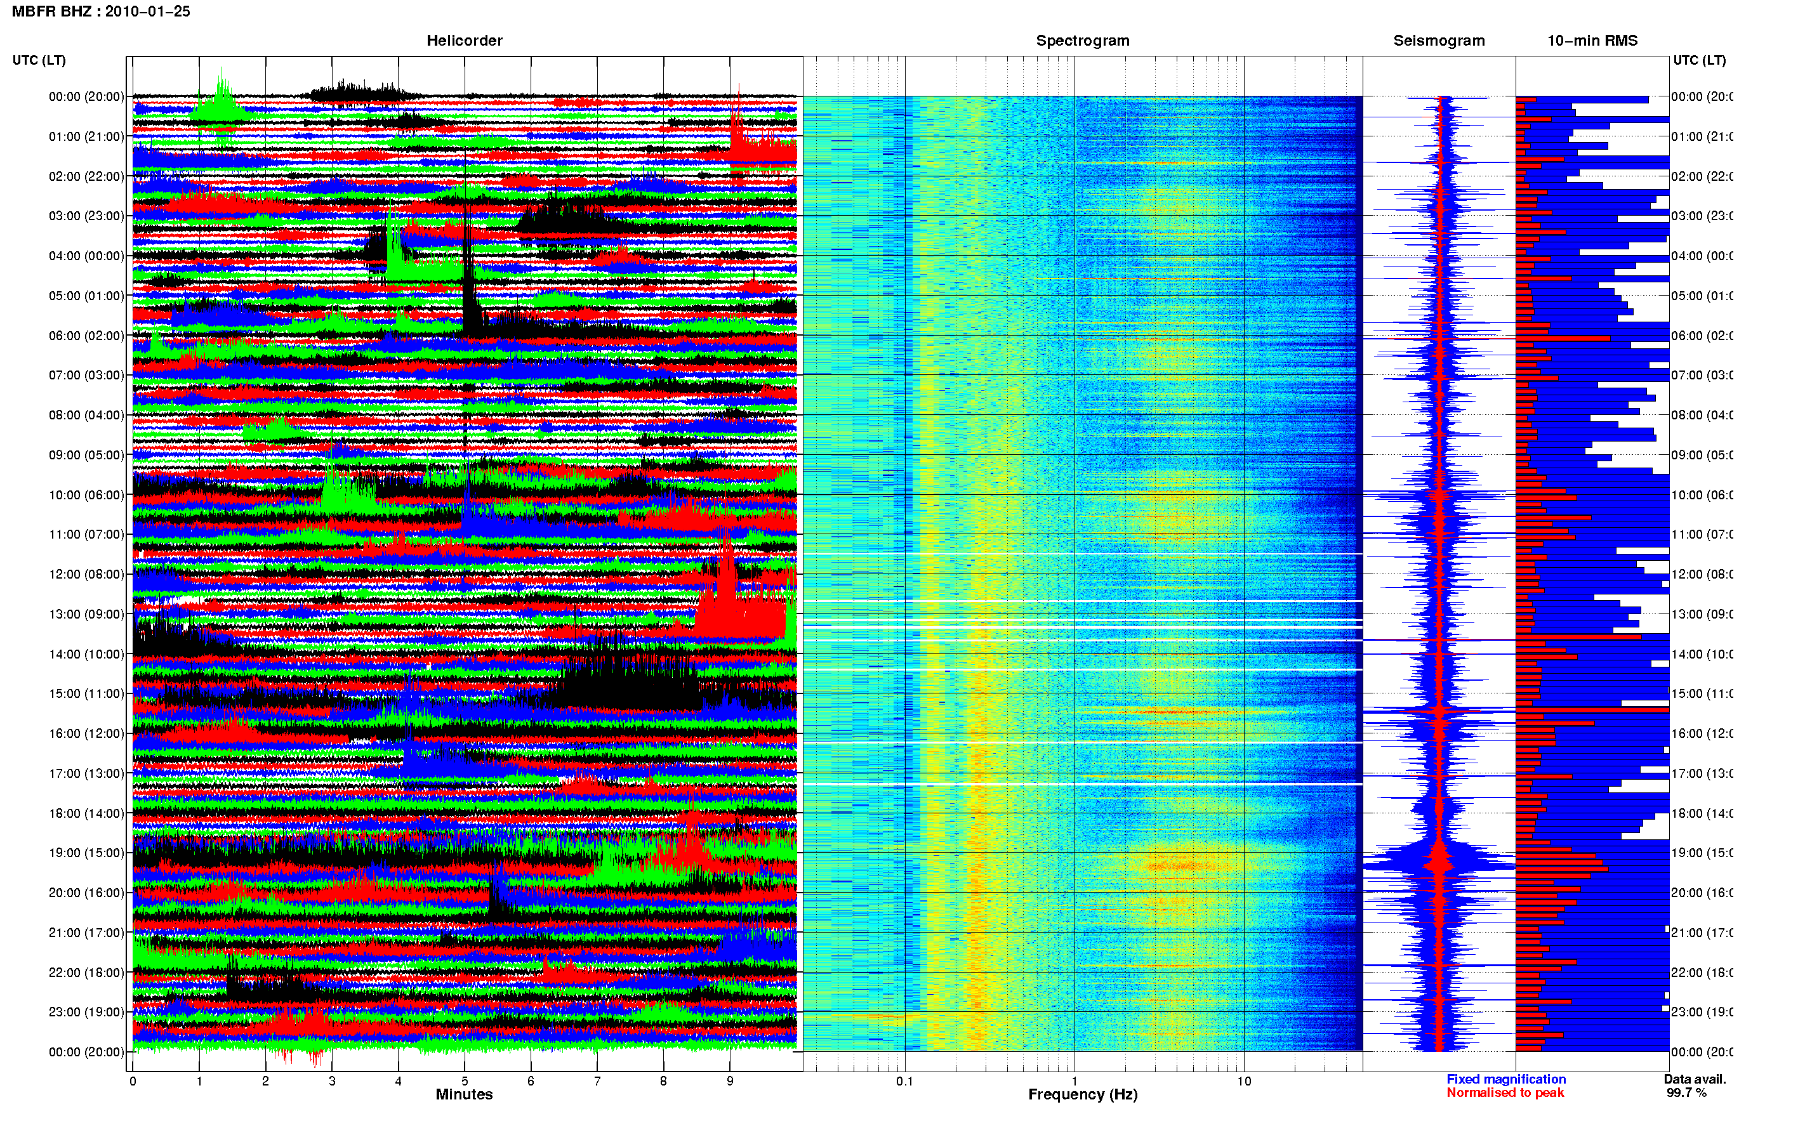Select the 'Helicorder' panel heading
Viewport: 1805px width, 1128px height.
click(x=464, y=41)
